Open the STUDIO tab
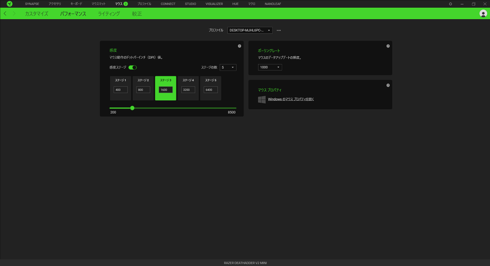This screenshot has width=490, height=266. click(x=190, y=4)
